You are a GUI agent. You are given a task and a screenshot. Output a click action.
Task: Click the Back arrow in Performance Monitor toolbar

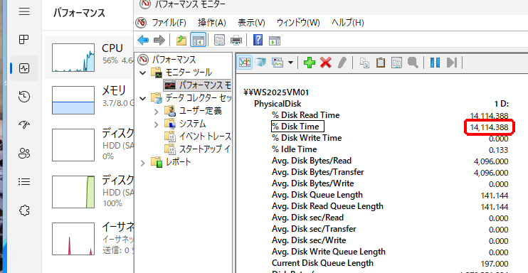(143, 41)
